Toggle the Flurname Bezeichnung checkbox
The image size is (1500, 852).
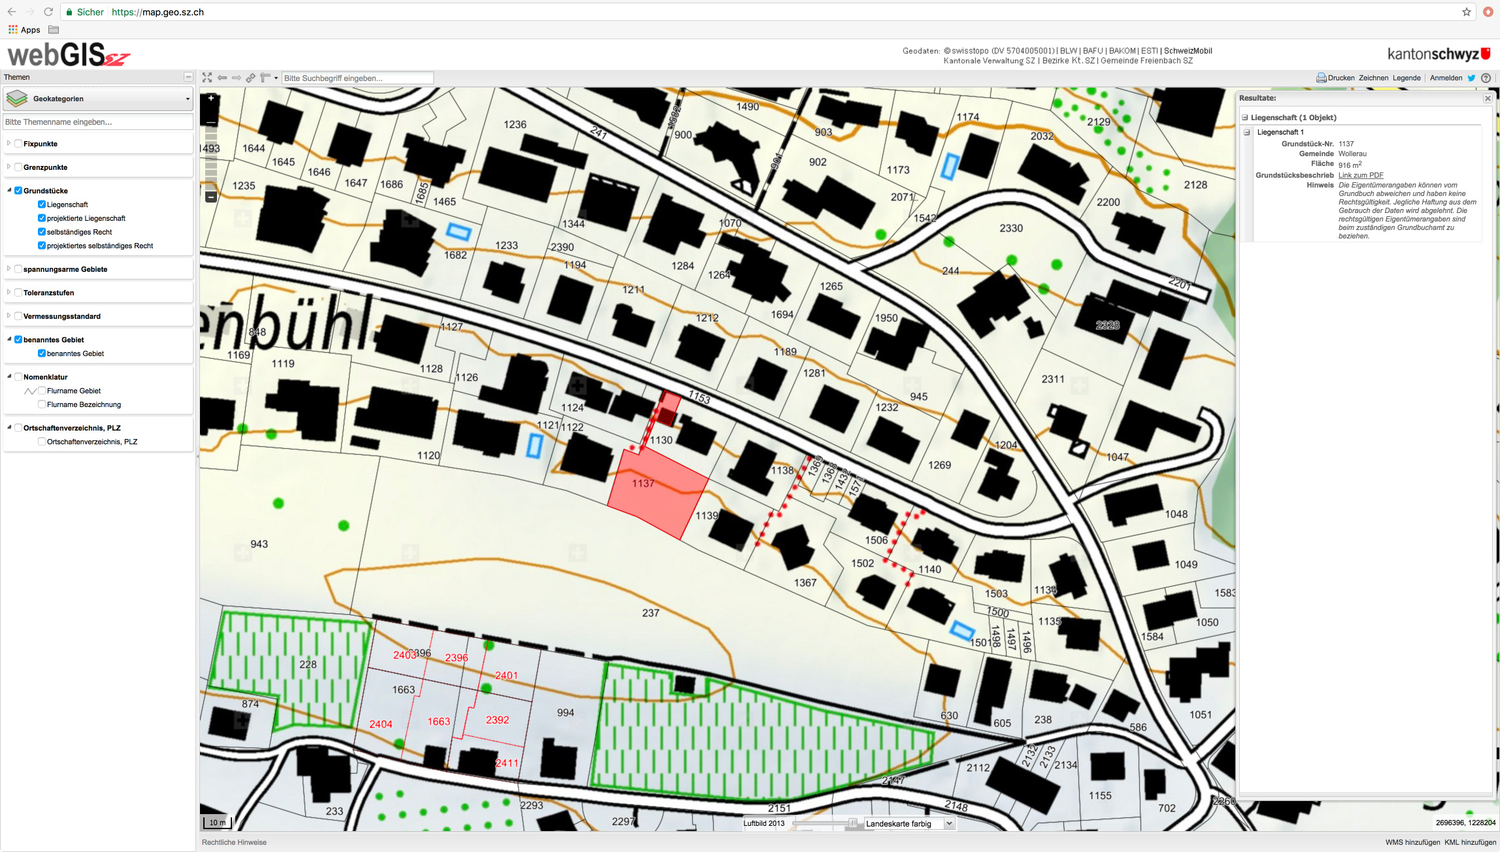(42, 404)
